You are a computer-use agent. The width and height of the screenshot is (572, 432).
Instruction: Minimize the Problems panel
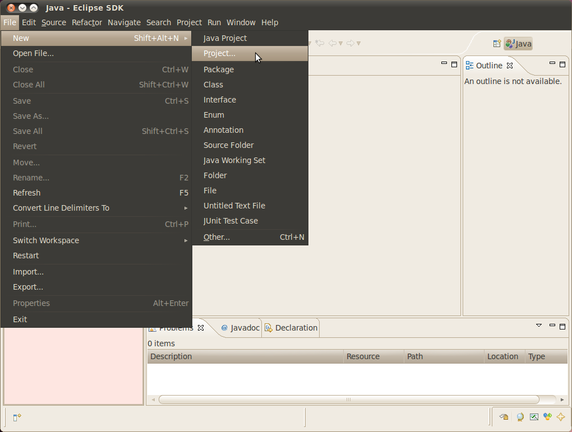click(x=552, y=325)
